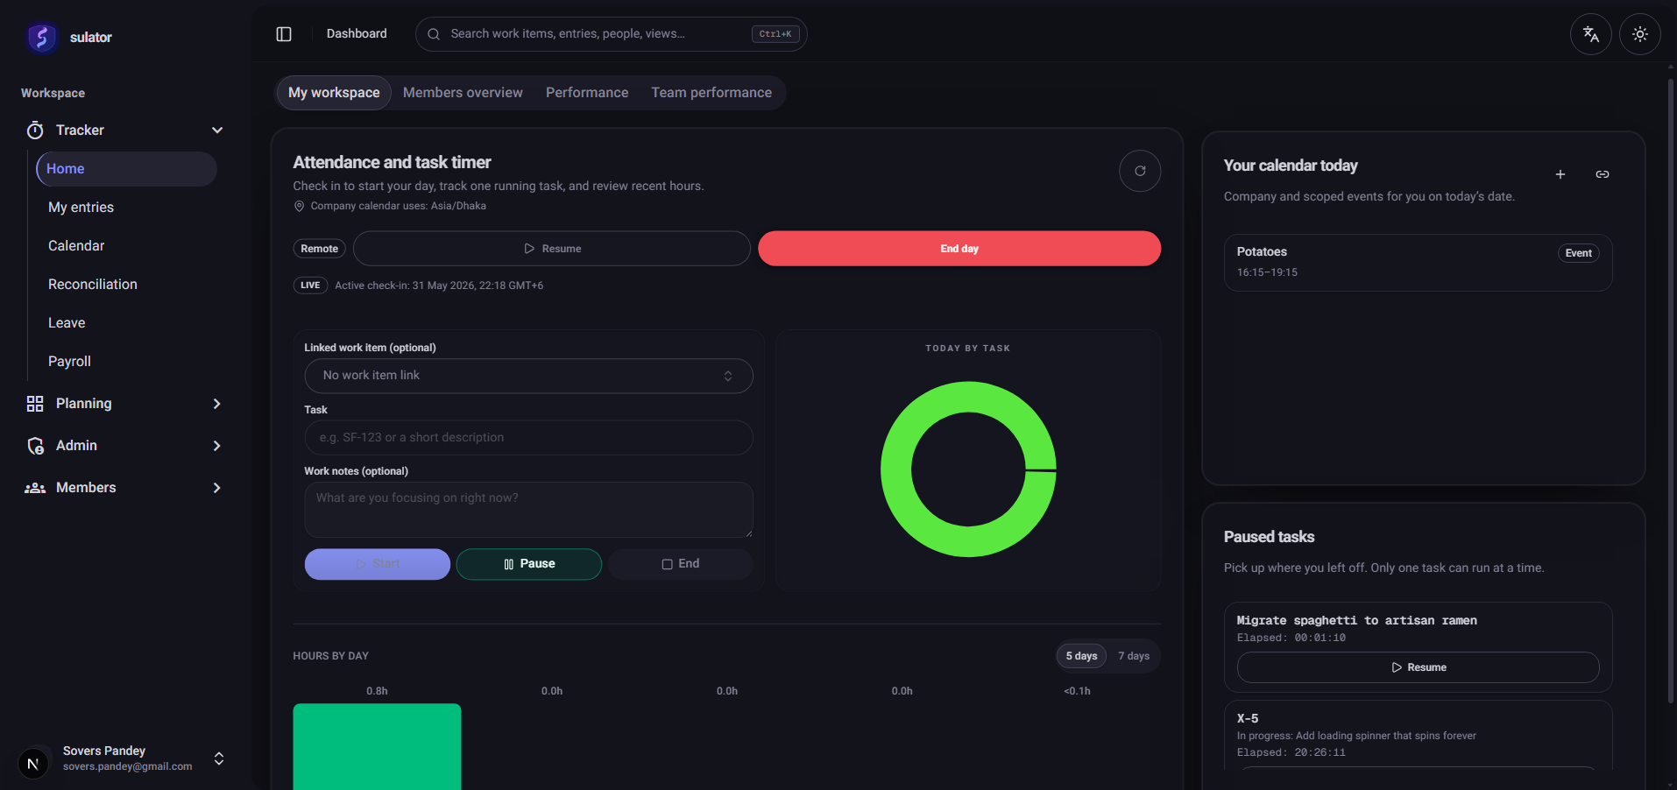
Task: Select the 7 days range toggle
Action: tap(1134, 656)
